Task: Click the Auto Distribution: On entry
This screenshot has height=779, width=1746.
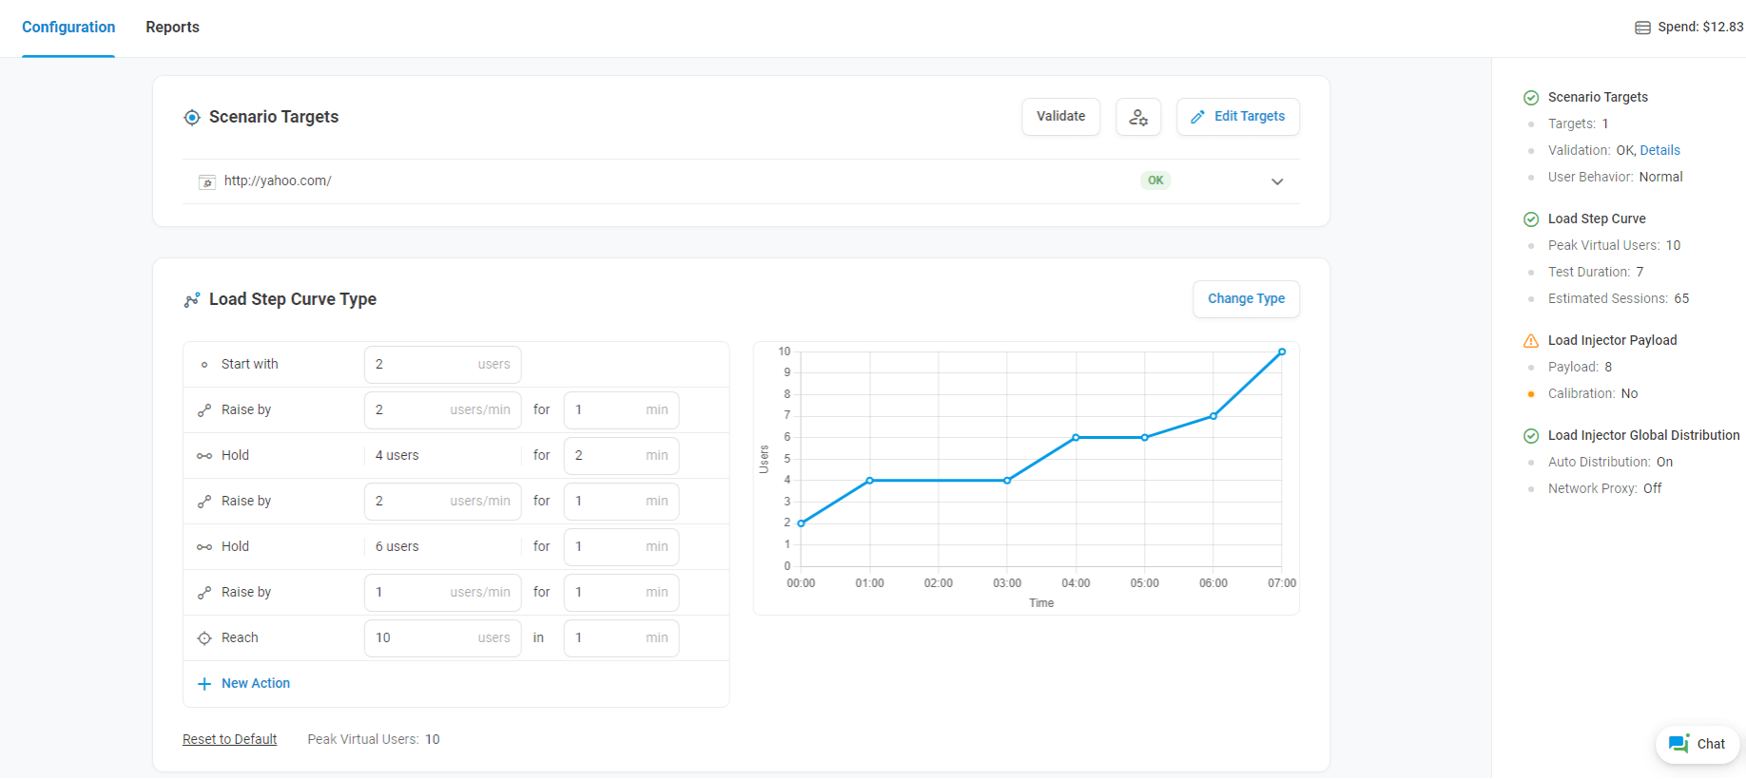Action: 1611,463
